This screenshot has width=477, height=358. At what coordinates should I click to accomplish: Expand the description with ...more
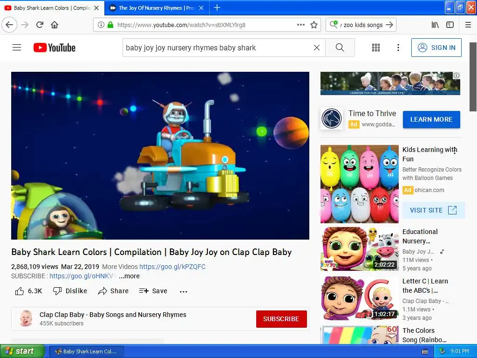129,276
